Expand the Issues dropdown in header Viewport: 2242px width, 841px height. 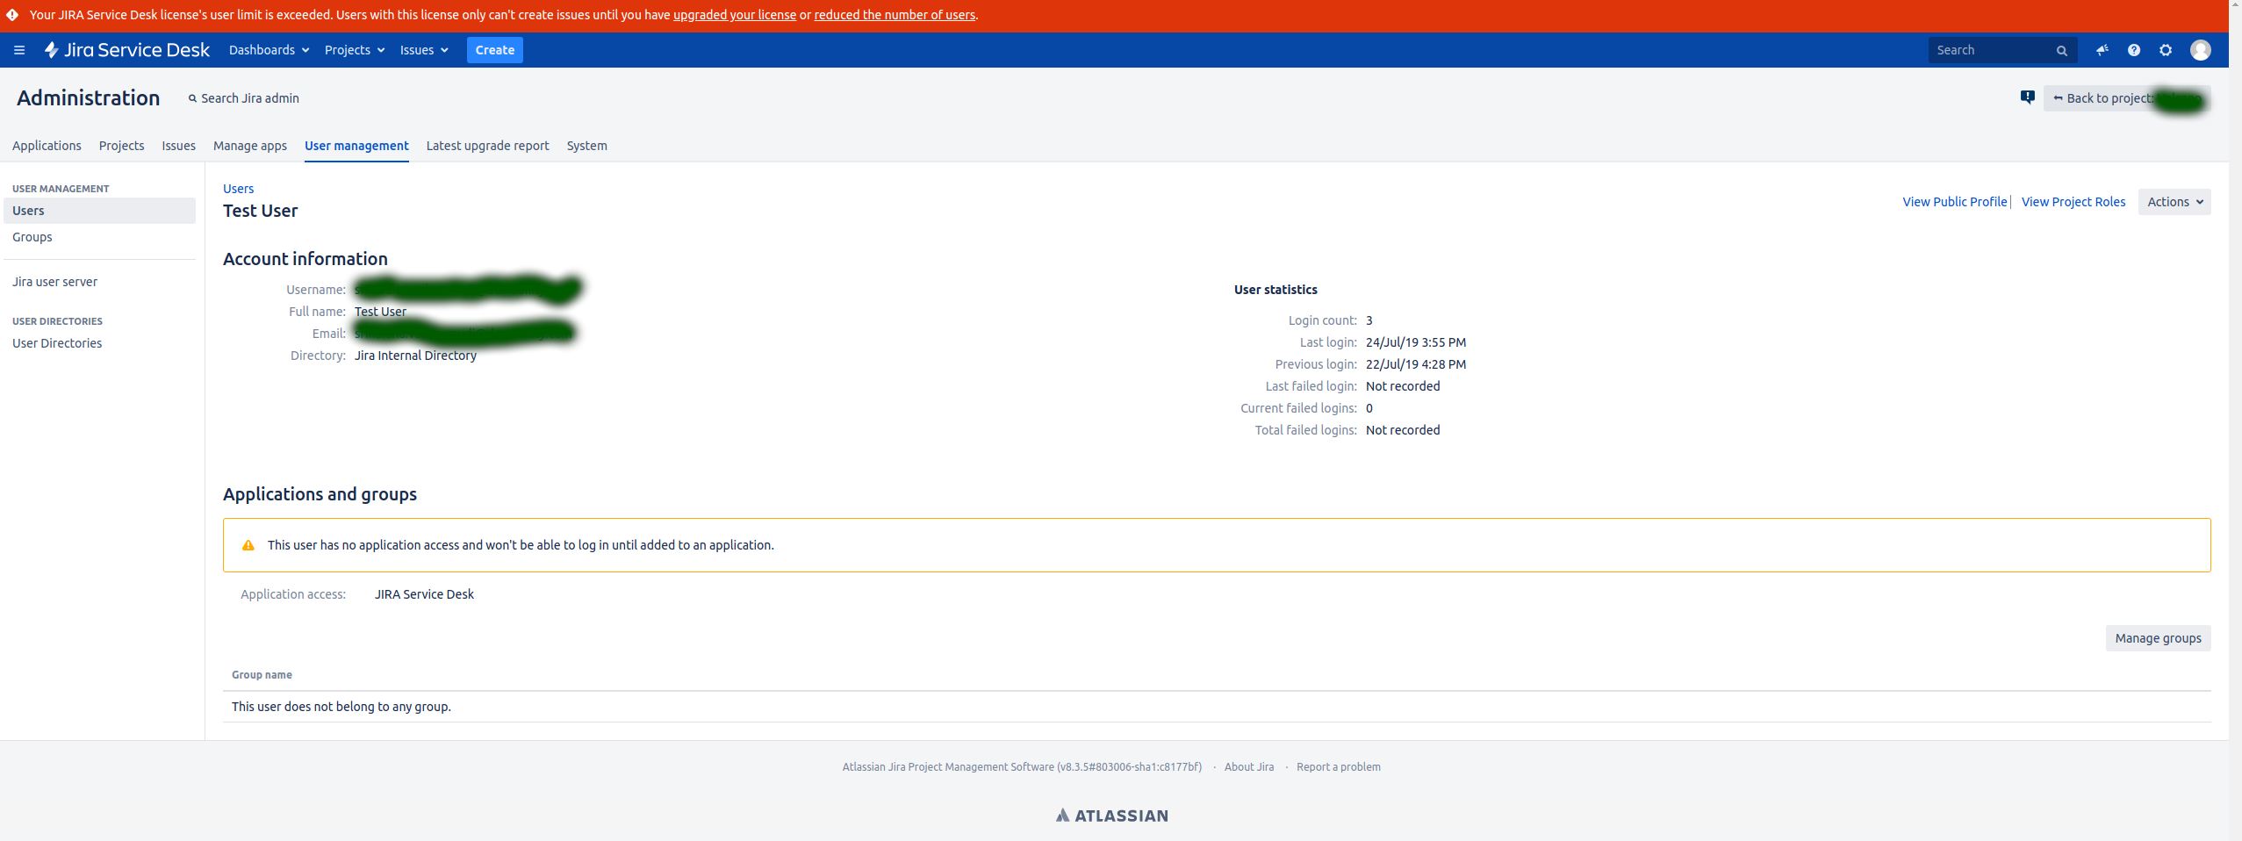(x=424, y=50)
